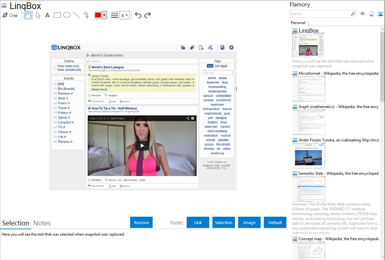
Task: Open the Semantic Web snapshot thumbnail
Action: pos(309,189)
